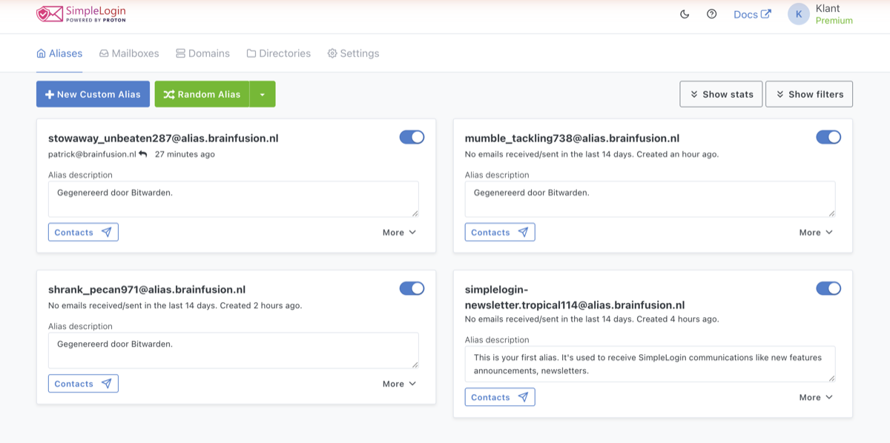Expand More on stowaway_unbeaten287 card
Image resolution: width=890 pixels, height=443 pixels.
click(x=400, y=232)
